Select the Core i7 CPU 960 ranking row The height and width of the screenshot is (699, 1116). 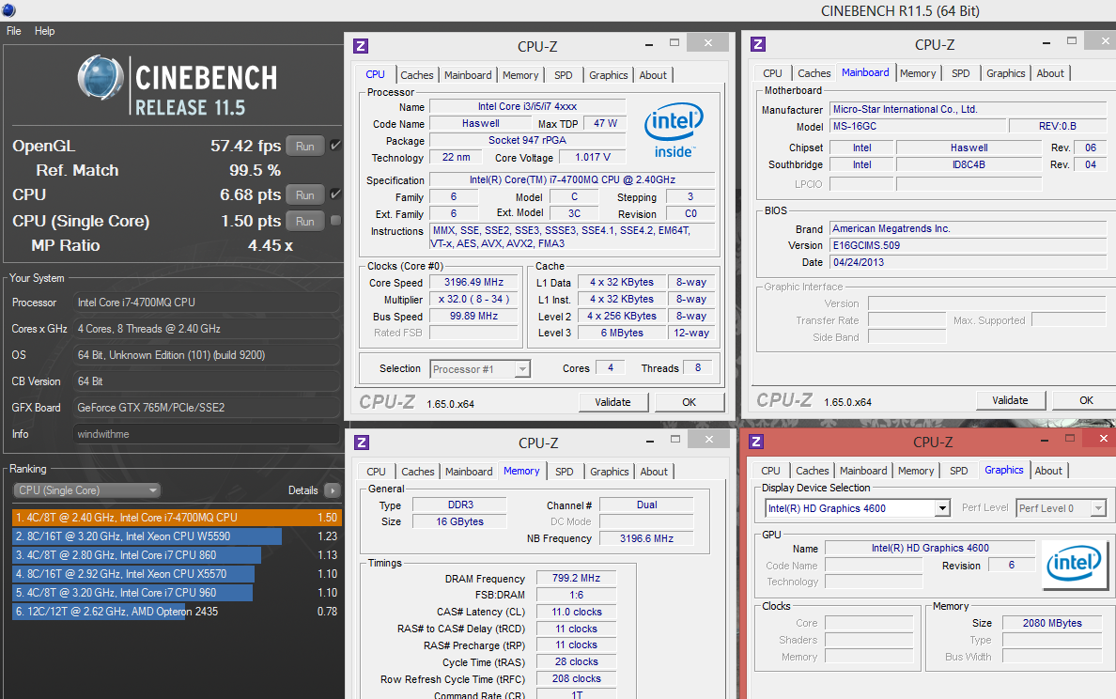[177, 592]
